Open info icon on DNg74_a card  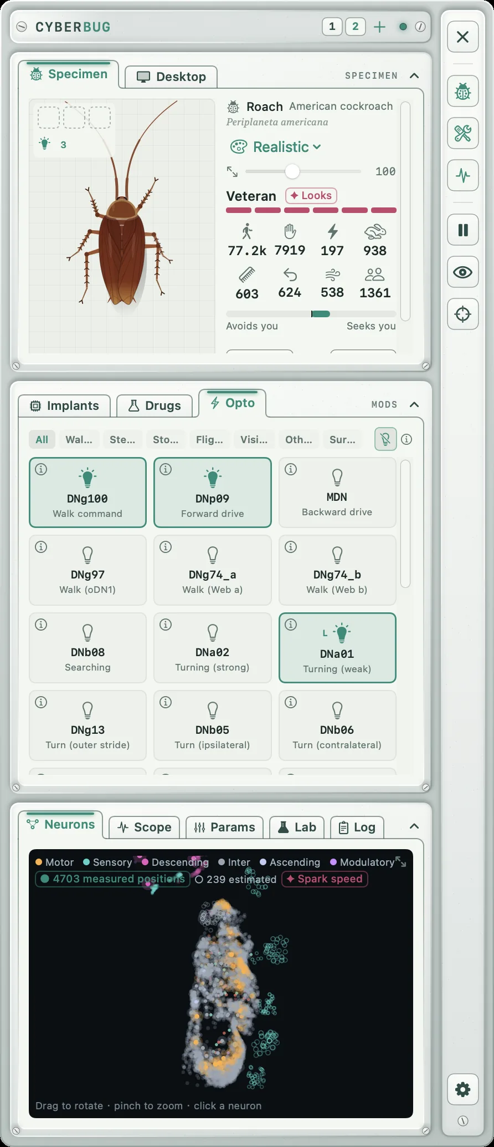coord(166,547)
